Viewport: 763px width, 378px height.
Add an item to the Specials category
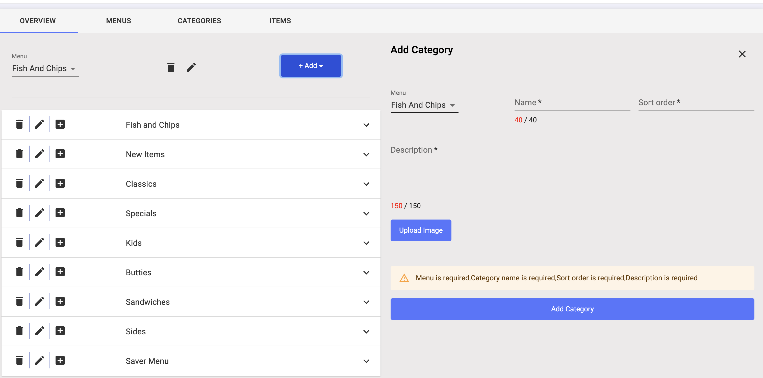(x=60, y=213)
